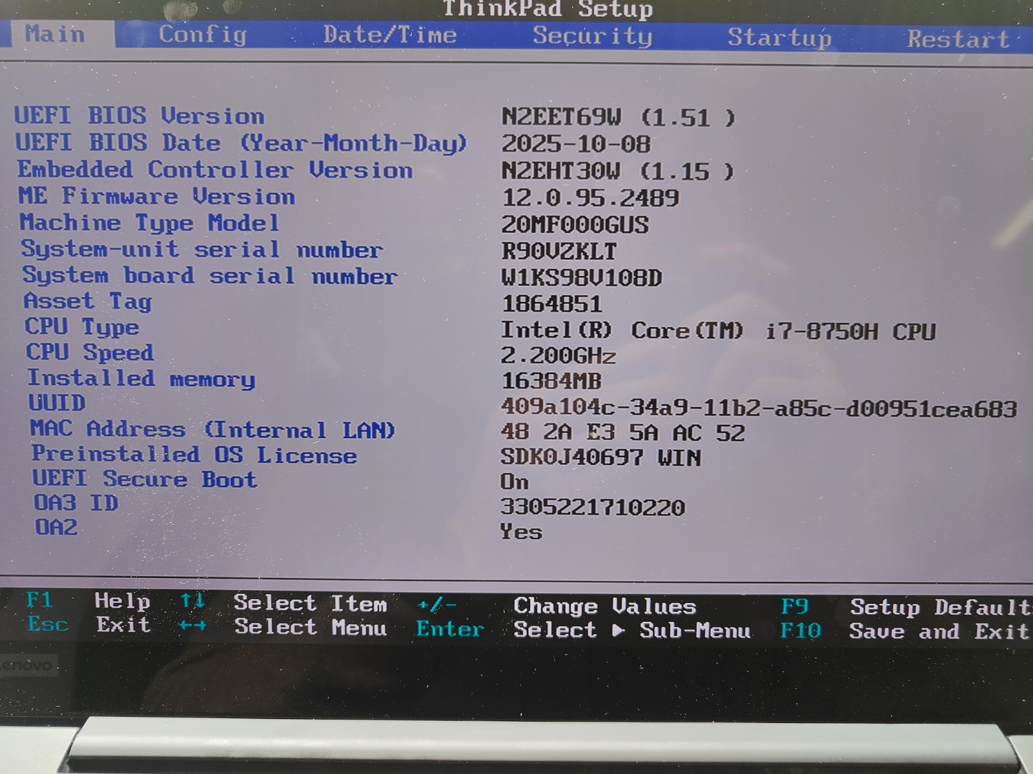Go to the Security tab
Viewport: 1033px width, 774px height.
pos(592,36)
